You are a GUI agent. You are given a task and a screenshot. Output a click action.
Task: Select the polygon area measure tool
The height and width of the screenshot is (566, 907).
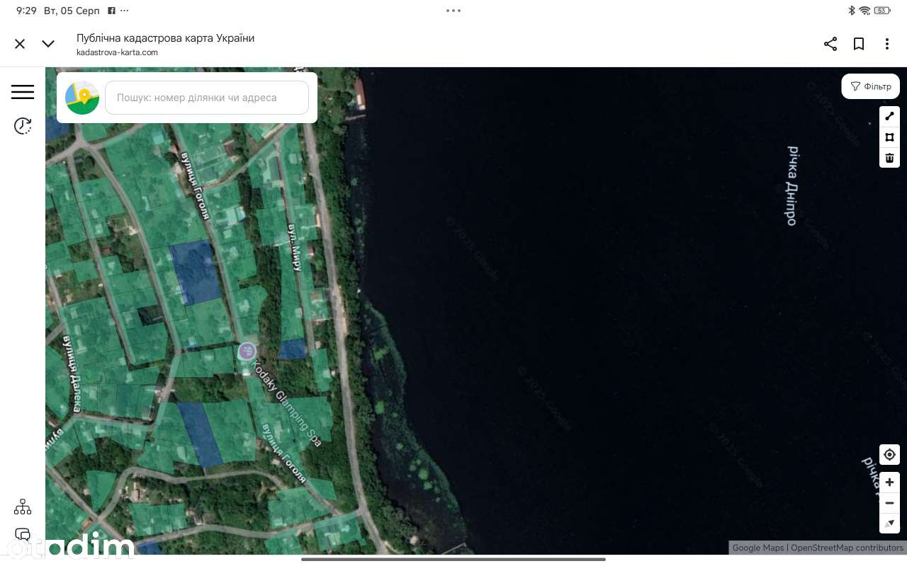pyautogui.click(x=889, y=137)
